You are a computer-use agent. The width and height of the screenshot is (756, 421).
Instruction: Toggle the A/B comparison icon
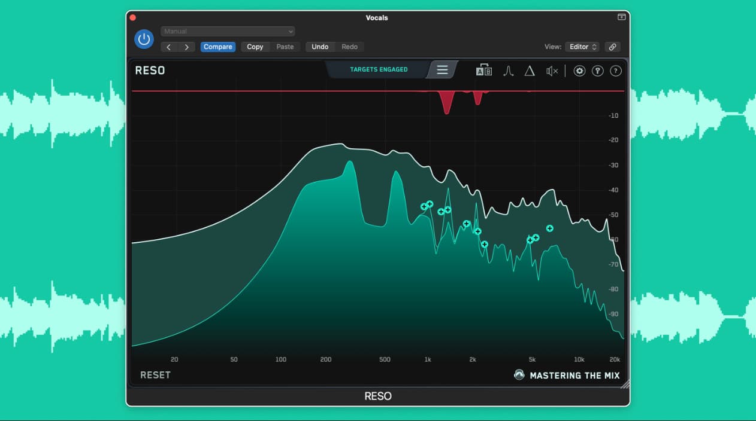pos(484,71)
